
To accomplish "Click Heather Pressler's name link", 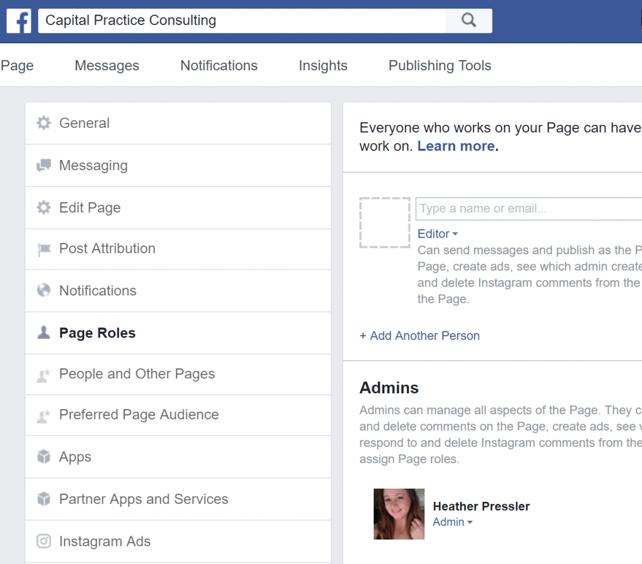I will pyautogui.click(x=481, y=506).
